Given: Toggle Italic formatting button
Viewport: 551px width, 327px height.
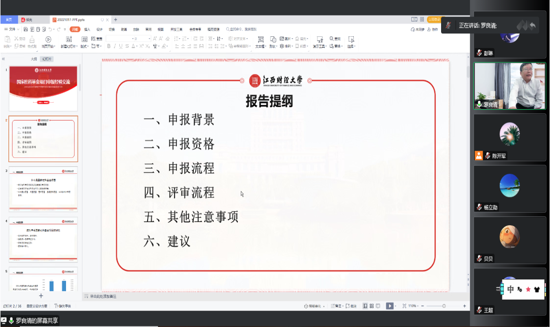Looking at the screenshot, I should click(115, 46).
